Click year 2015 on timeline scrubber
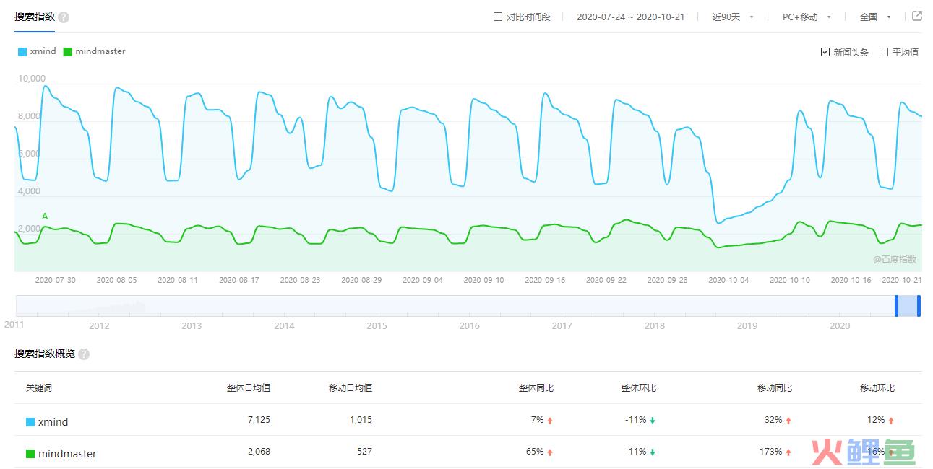933x469 pixels. (377, 326)
